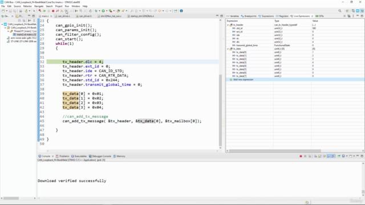Collapse the top CAN_Loopback debug tree node
This screenshot has height=205, width=365.
(x=2, y=24)
